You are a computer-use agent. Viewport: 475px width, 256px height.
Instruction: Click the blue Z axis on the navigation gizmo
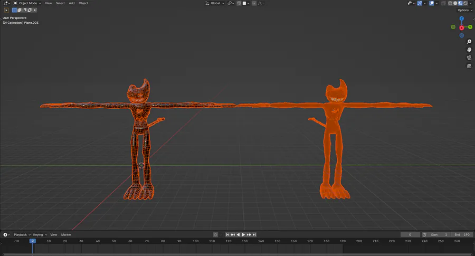462,18
